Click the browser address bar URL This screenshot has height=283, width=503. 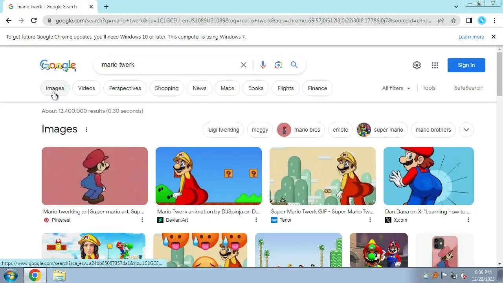[244, 20]
